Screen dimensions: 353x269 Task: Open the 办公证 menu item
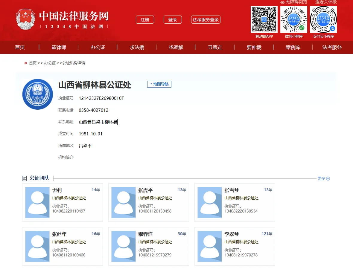click(98, 47)
